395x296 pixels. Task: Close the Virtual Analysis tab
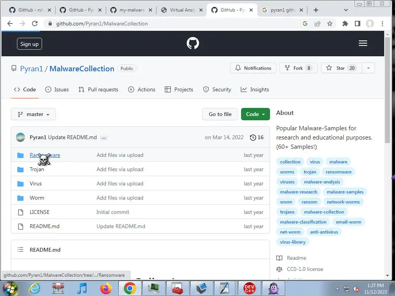[x=201, y=10]
